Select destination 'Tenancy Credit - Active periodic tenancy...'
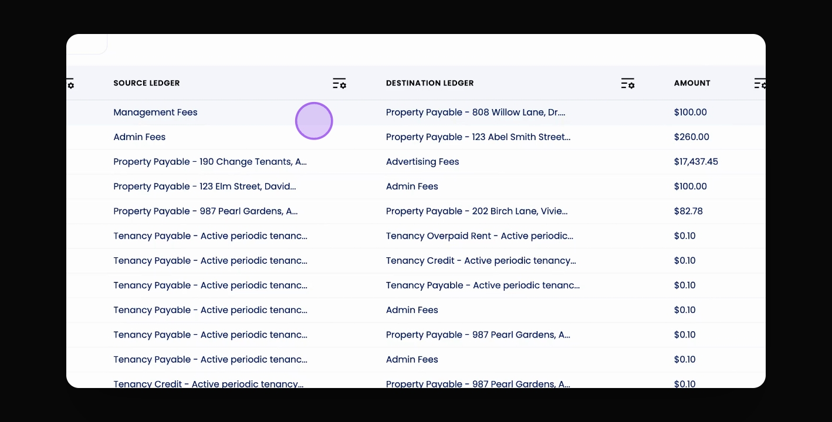Viewport: 832px width, 422px height. (481, 261)
